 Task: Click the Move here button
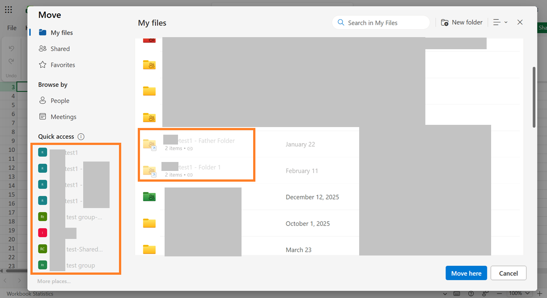tap(466, 273)
